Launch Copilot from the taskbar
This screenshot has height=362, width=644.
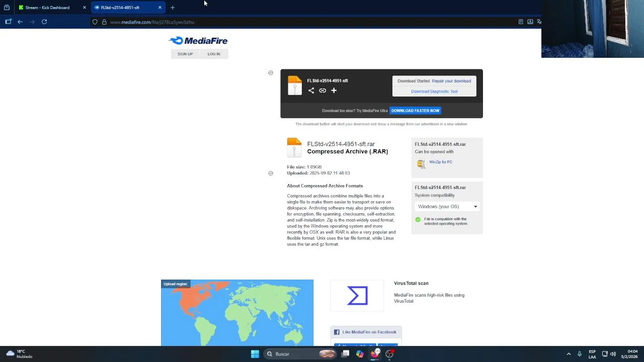[360, 354]
